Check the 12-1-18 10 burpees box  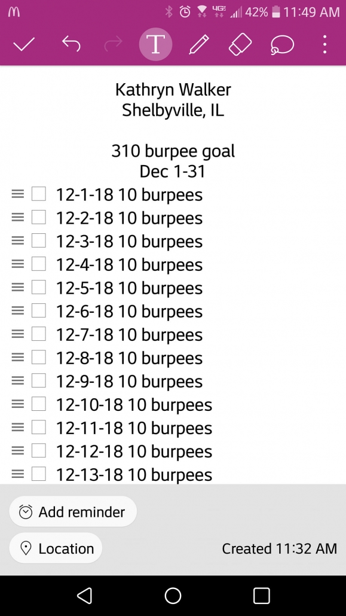pyautogui.click(x=38, y=194)
